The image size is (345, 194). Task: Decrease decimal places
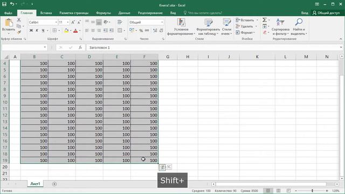coord(161,30)
